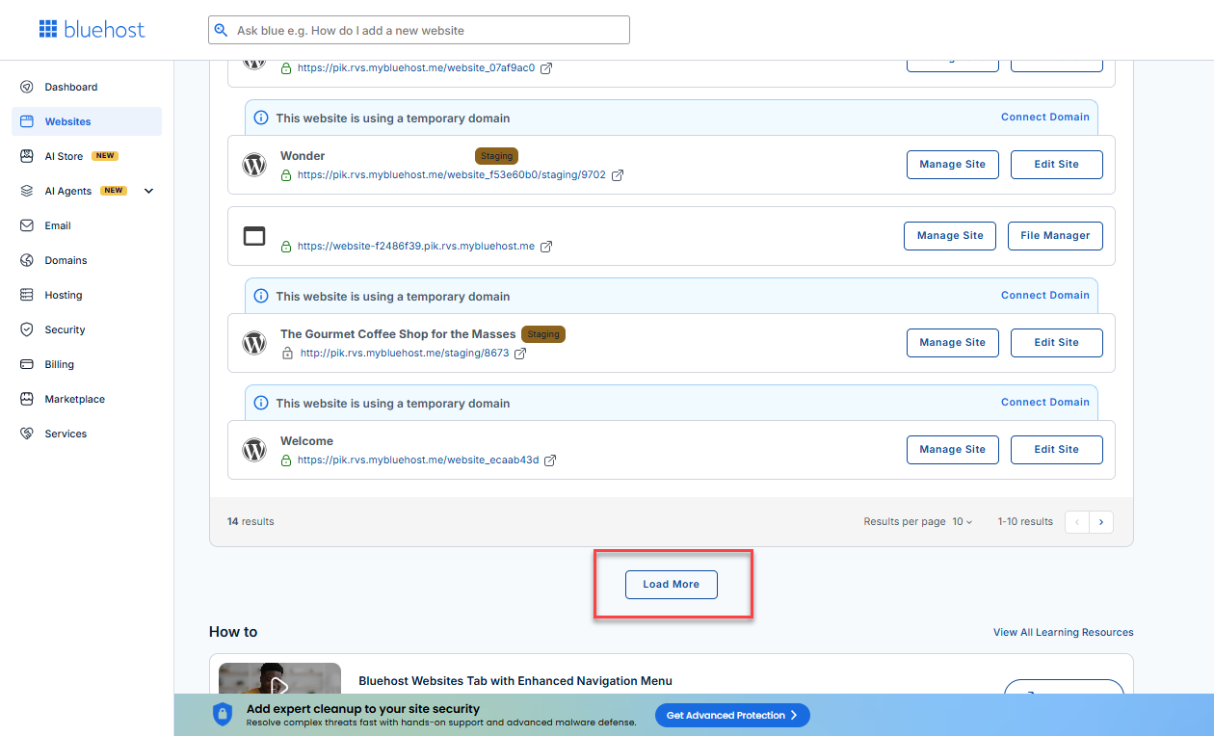The width and height of the screenshot is (1214, 736).
Task: Click the Marketplace sidebar icon
Action: click(27, 399)
